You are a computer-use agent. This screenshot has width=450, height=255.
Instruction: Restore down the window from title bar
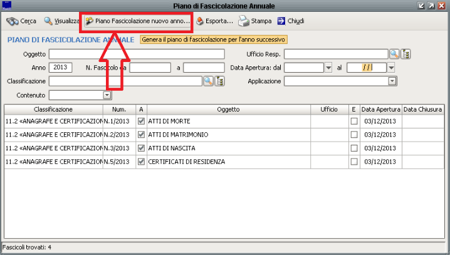[421, 6]
